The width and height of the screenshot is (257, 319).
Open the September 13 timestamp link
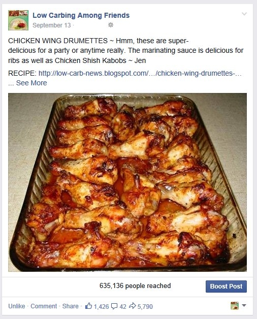52,25
